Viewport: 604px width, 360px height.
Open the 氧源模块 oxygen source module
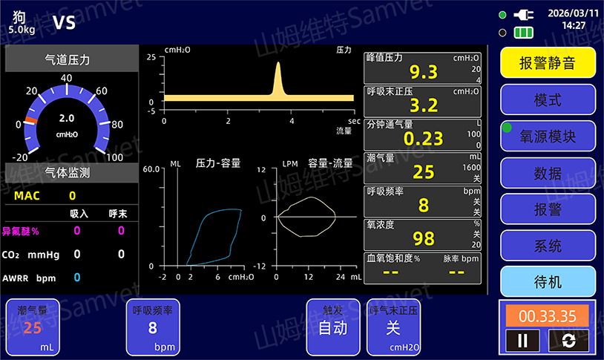(548, 136)
